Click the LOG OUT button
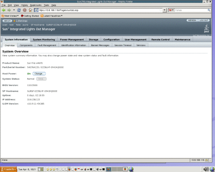 pyautogui.click(x=204, y=20)
